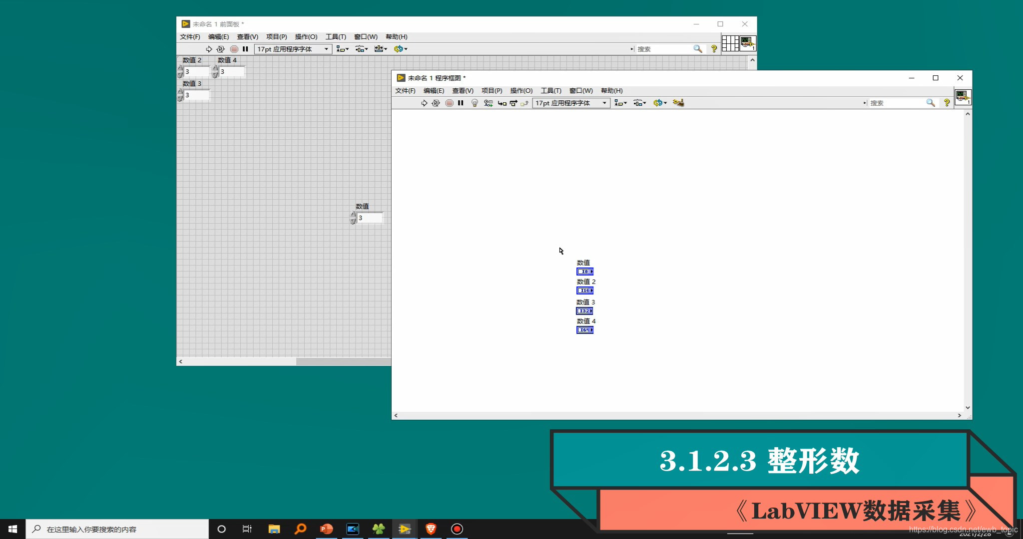The height and width of the screenshot is (539, 1023).
Task: Open File Explorer from taskbar
Action: click(x=274, y=529)
